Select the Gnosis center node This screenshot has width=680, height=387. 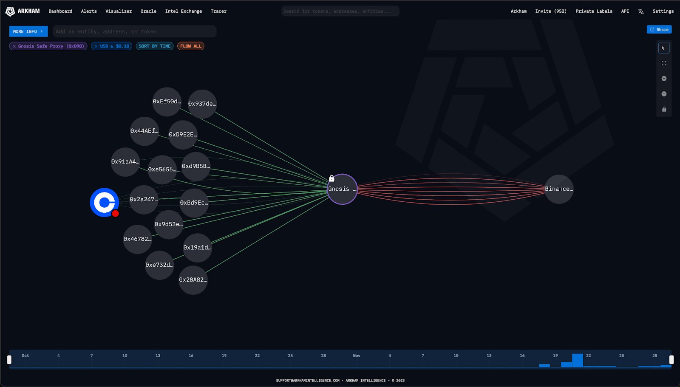click(342, 189)
